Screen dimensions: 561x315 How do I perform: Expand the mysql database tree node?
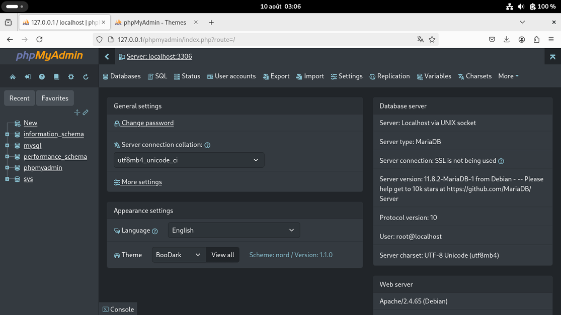[x=7, y=145]
